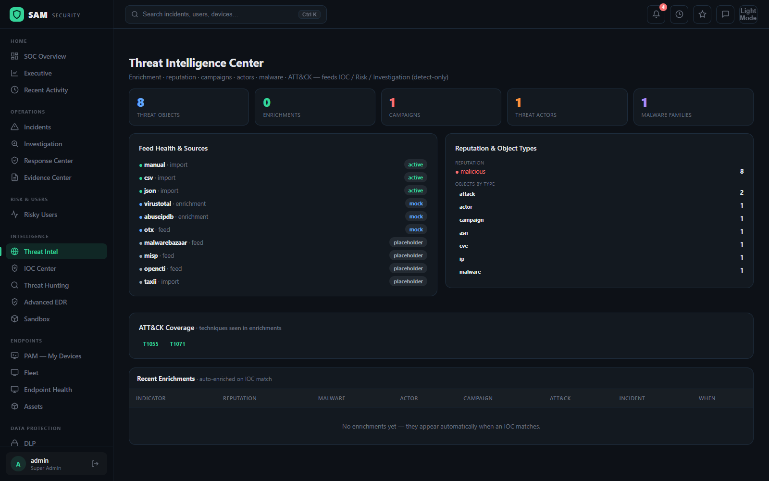Click the DLP lock icon
This screenshot has width=769, height=481.
pyautogui.click(x=14, y=443)
